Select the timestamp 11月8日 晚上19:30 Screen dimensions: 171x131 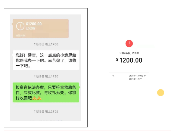[46, 44]
